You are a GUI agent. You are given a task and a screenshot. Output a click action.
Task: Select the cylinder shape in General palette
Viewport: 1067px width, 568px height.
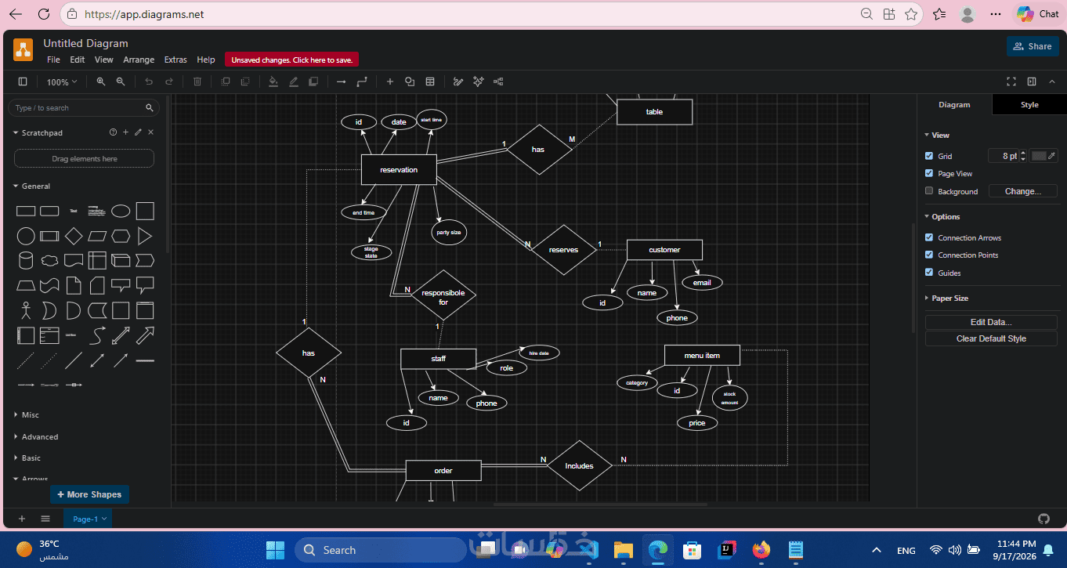pos(26,260)
